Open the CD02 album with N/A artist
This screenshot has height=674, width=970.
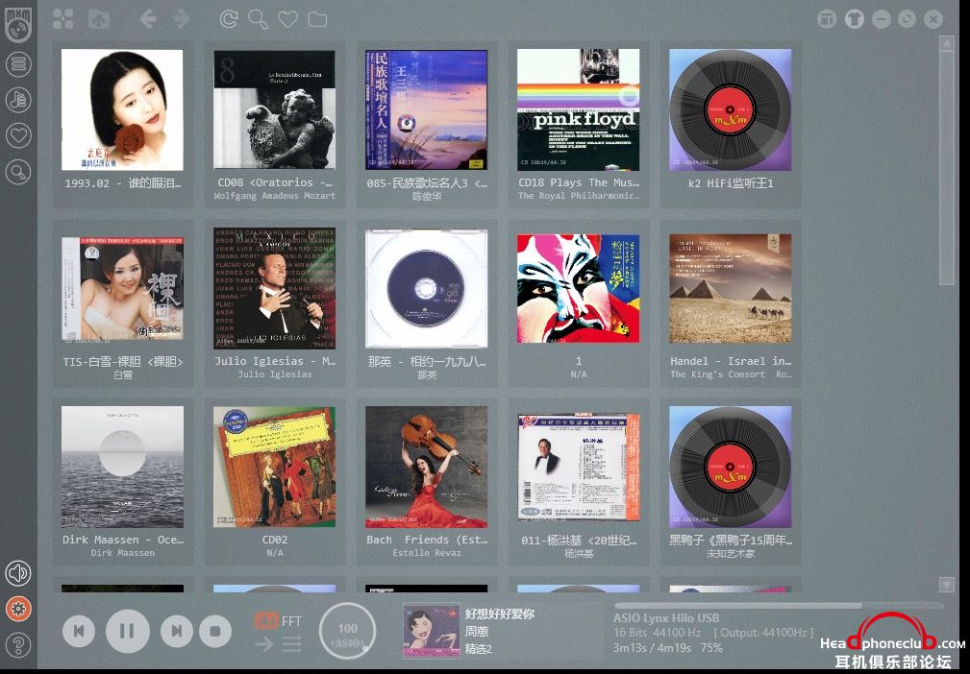(x=275, y=467)
